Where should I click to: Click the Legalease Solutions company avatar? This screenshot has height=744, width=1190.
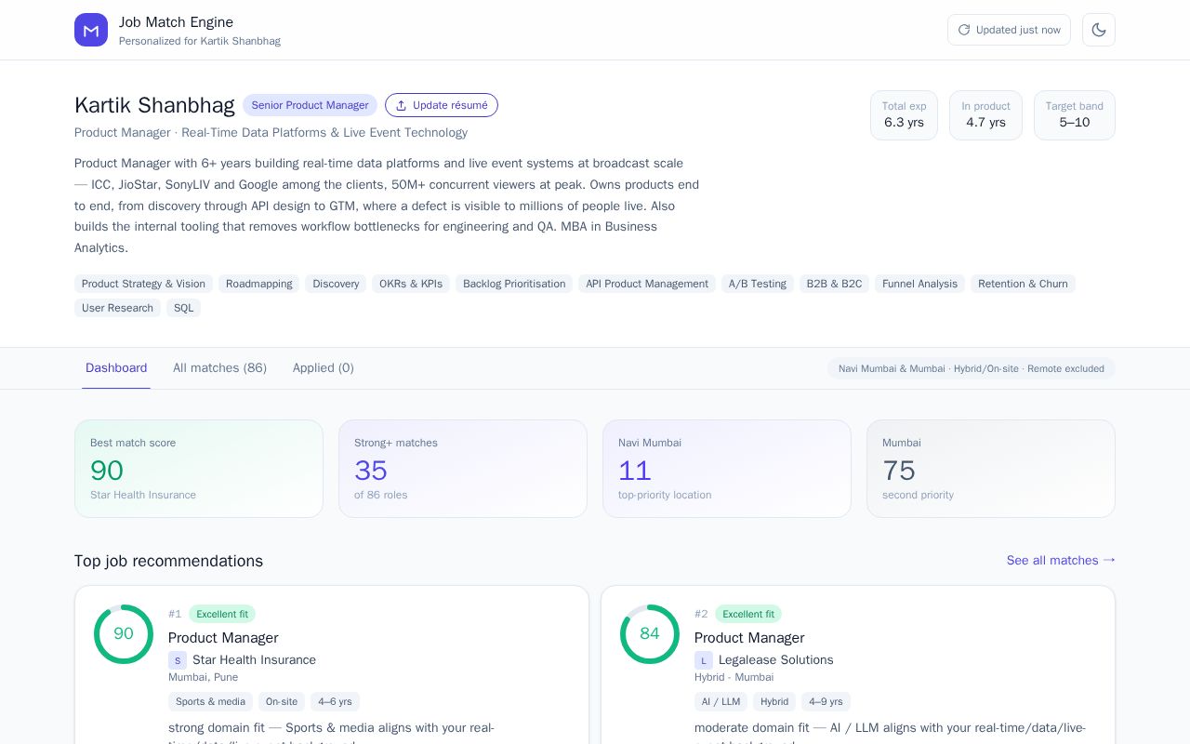click(x=704, y=660)
